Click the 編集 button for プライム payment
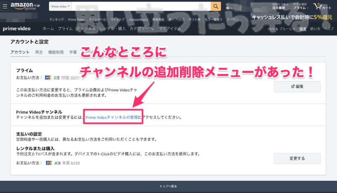Screen dimensions: 337x193 297,87
